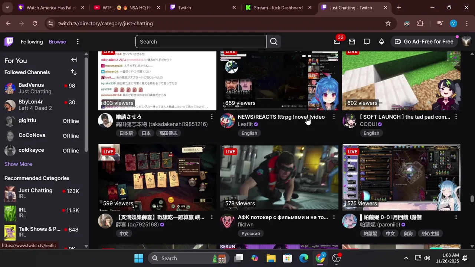Click the Русский language tag
The height and width of the screenshot is (267, 475).
250,234
